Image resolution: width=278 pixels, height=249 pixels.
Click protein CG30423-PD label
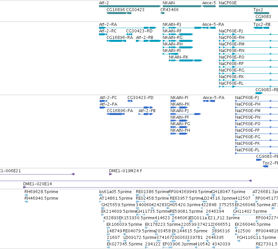[x=140, y=98]
